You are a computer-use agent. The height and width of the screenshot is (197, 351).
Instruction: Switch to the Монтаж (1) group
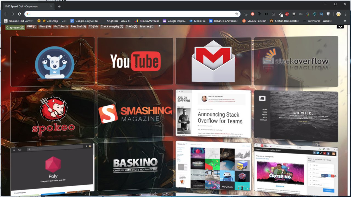[147, 27]
